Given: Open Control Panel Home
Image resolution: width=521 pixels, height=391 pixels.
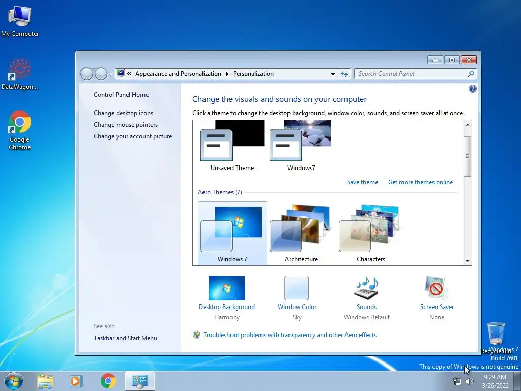Looking at the screenshot, I should pos(121,94).
